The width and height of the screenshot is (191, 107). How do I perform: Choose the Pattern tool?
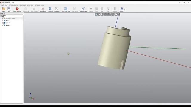(91, 9)
